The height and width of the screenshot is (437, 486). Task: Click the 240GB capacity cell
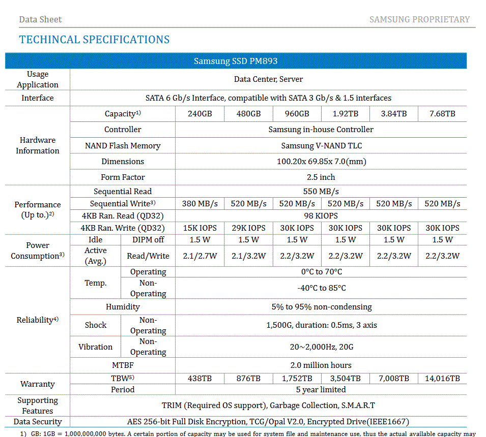[199, 114]
